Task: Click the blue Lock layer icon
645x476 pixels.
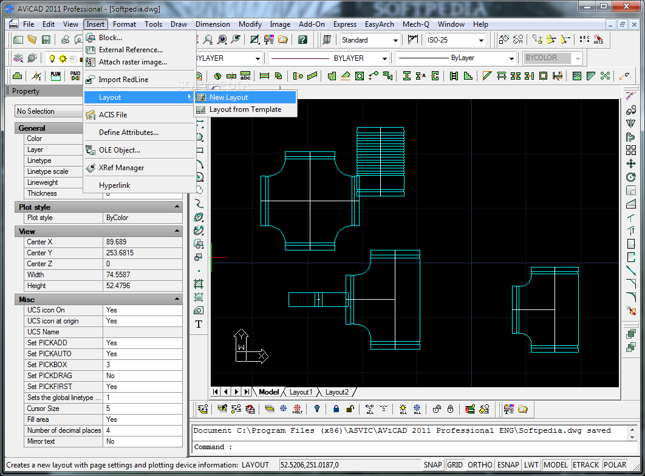Action: click(336, 409)
